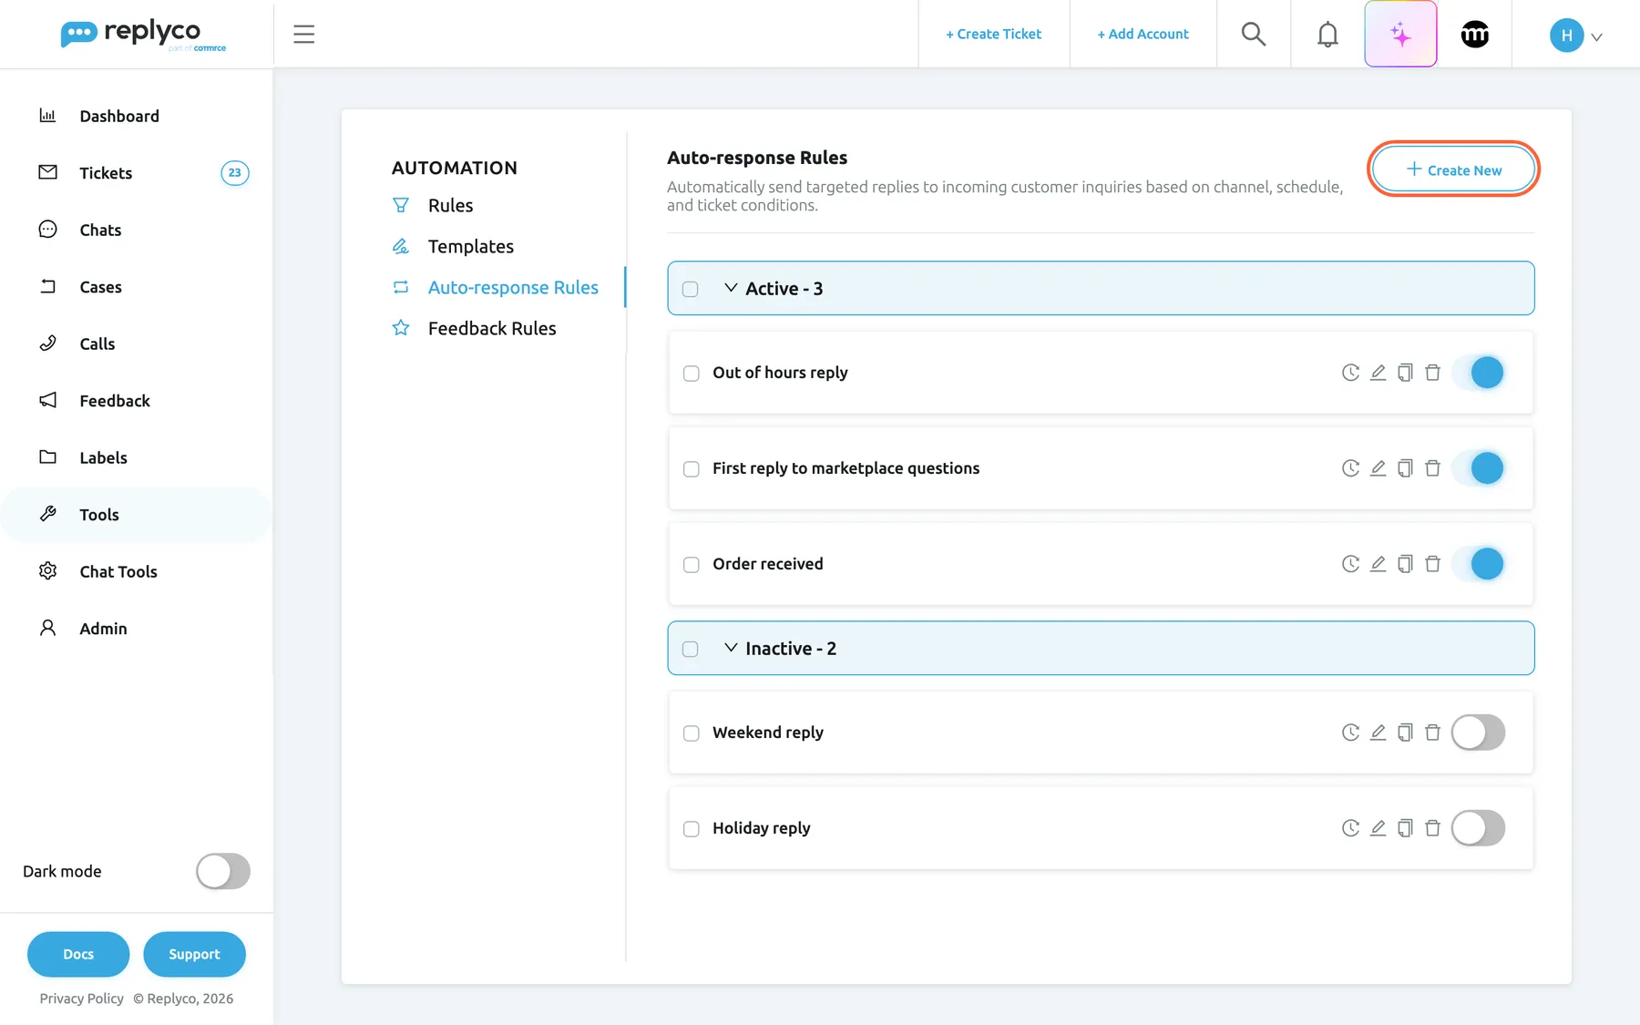The image size is (1640, 1025).
Task: Delete the Holiday reply rule
Action: point(1432,828)
